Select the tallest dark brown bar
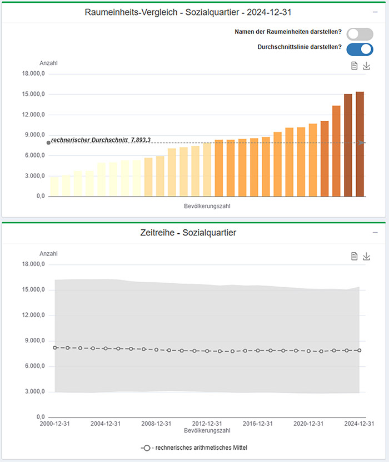This screenshot has height=462, width=389. tap(360, 144)
